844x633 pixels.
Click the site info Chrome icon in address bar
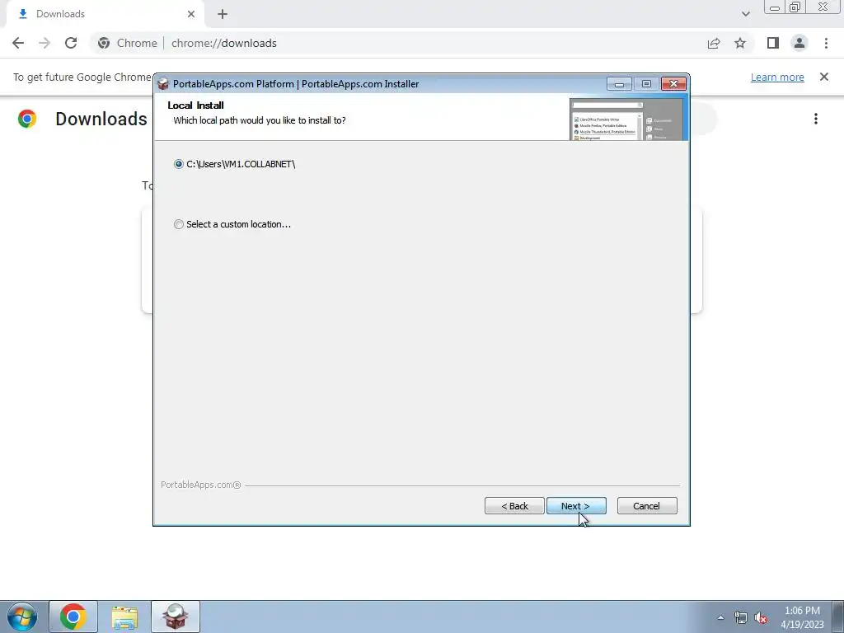[x=104, y=43]
